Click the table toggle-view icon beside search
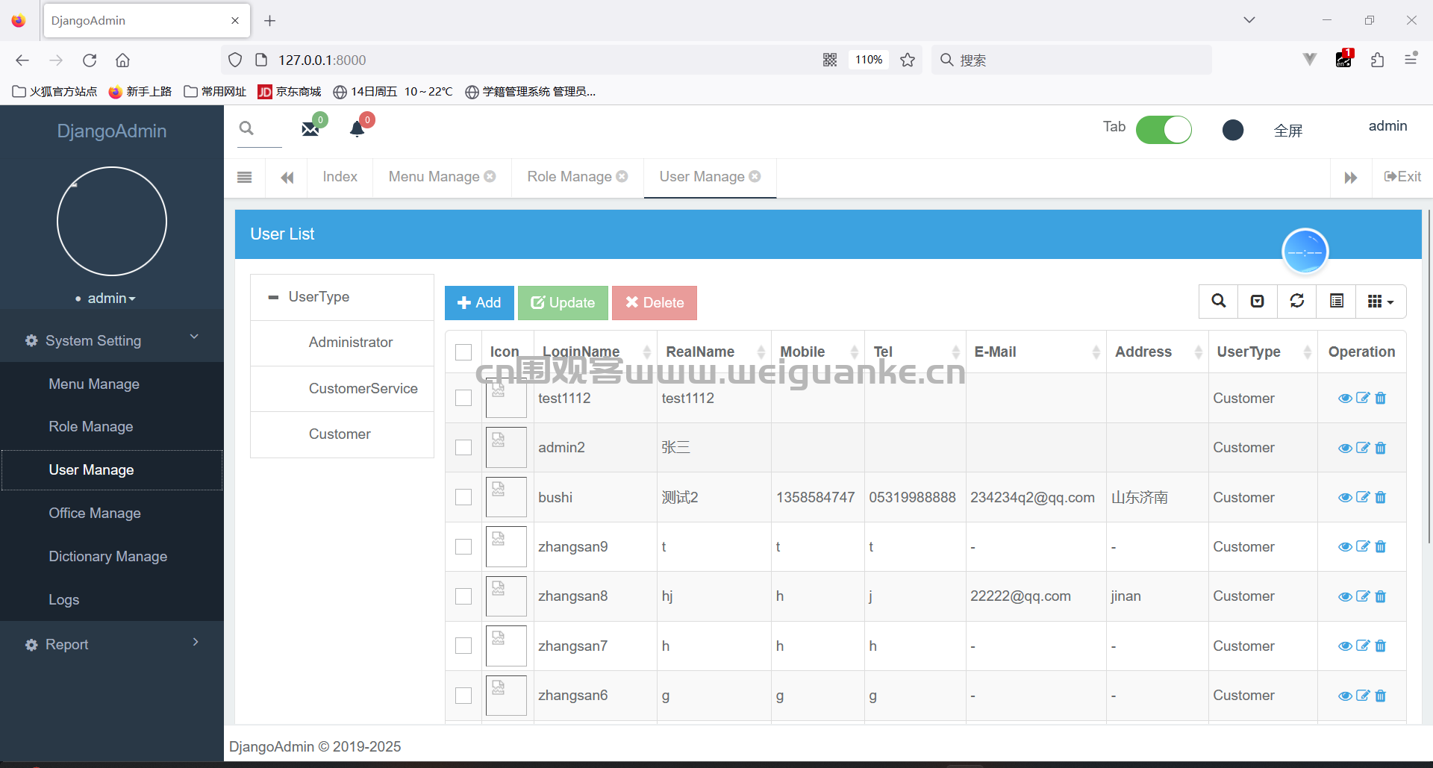Viewport: 1433px width, 768px height. click(x=1258, y=301)
